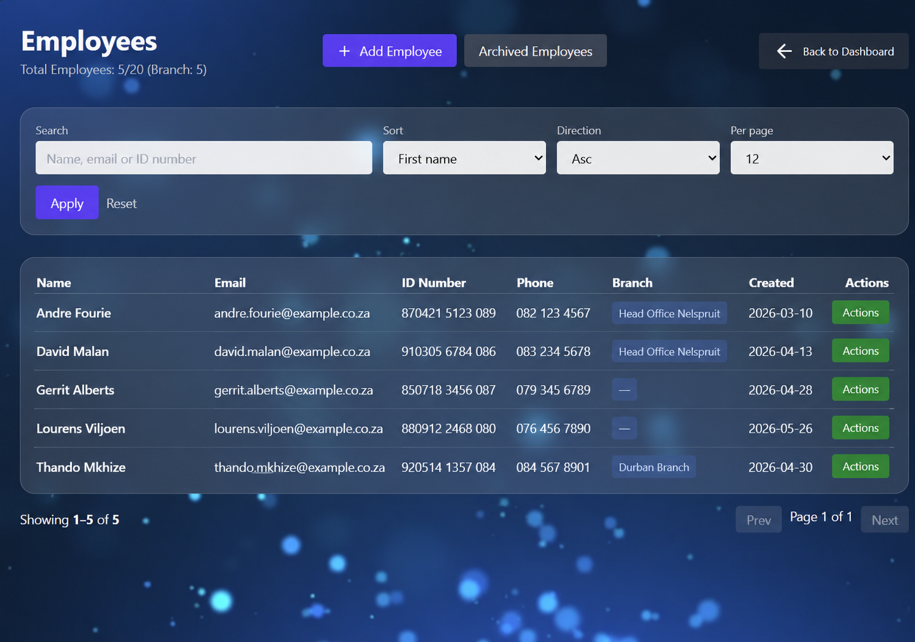Open Actions for Andre Fourie
The height and width of the screenshot is (642, 915).
pos(860,312)
